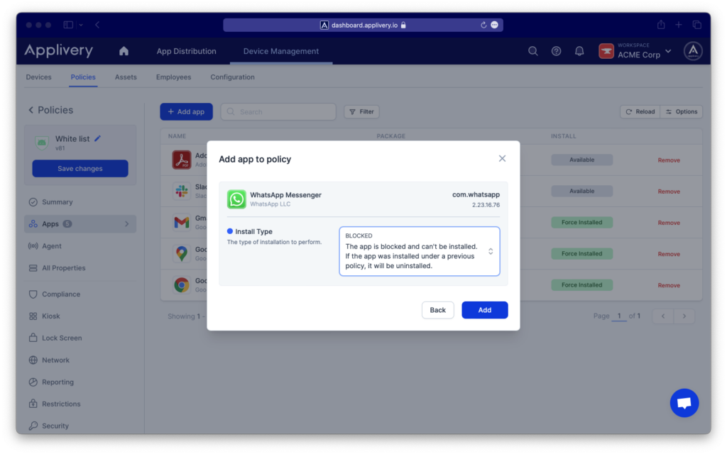
Task: Edit the White list policy name
Action: click(98, 138)
